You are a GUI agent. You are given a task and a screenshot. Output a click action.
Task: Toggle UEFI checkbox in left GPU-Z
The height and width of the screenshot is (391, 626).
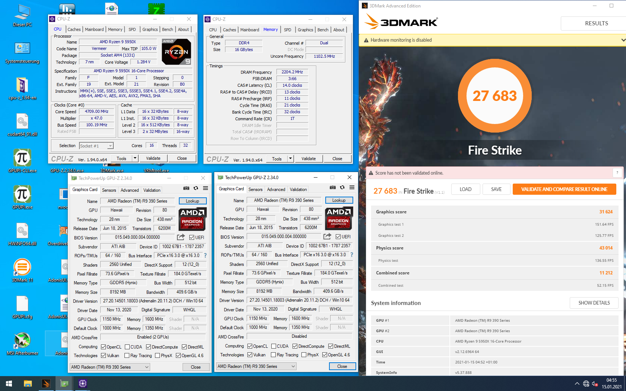coord(192,238)
